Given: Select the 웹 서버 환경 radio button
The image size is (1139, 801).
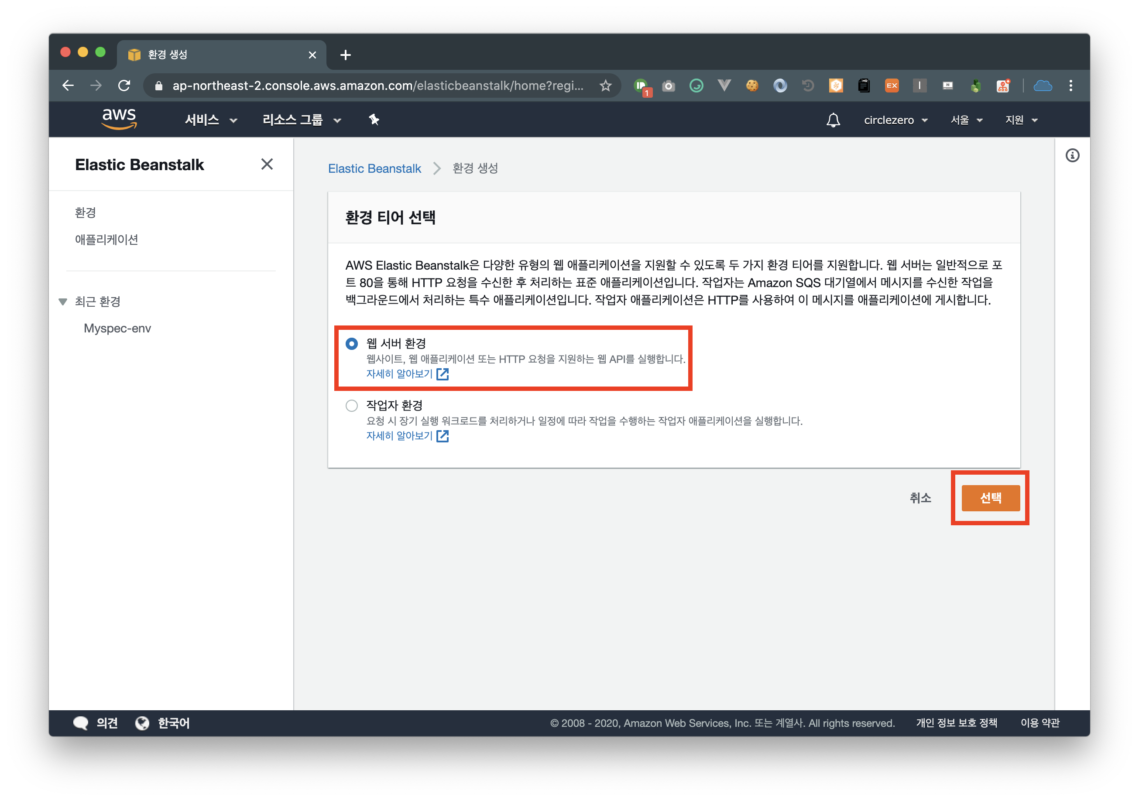Looking at the screenshot, I should pyautogui.click(x=352, y=344).
